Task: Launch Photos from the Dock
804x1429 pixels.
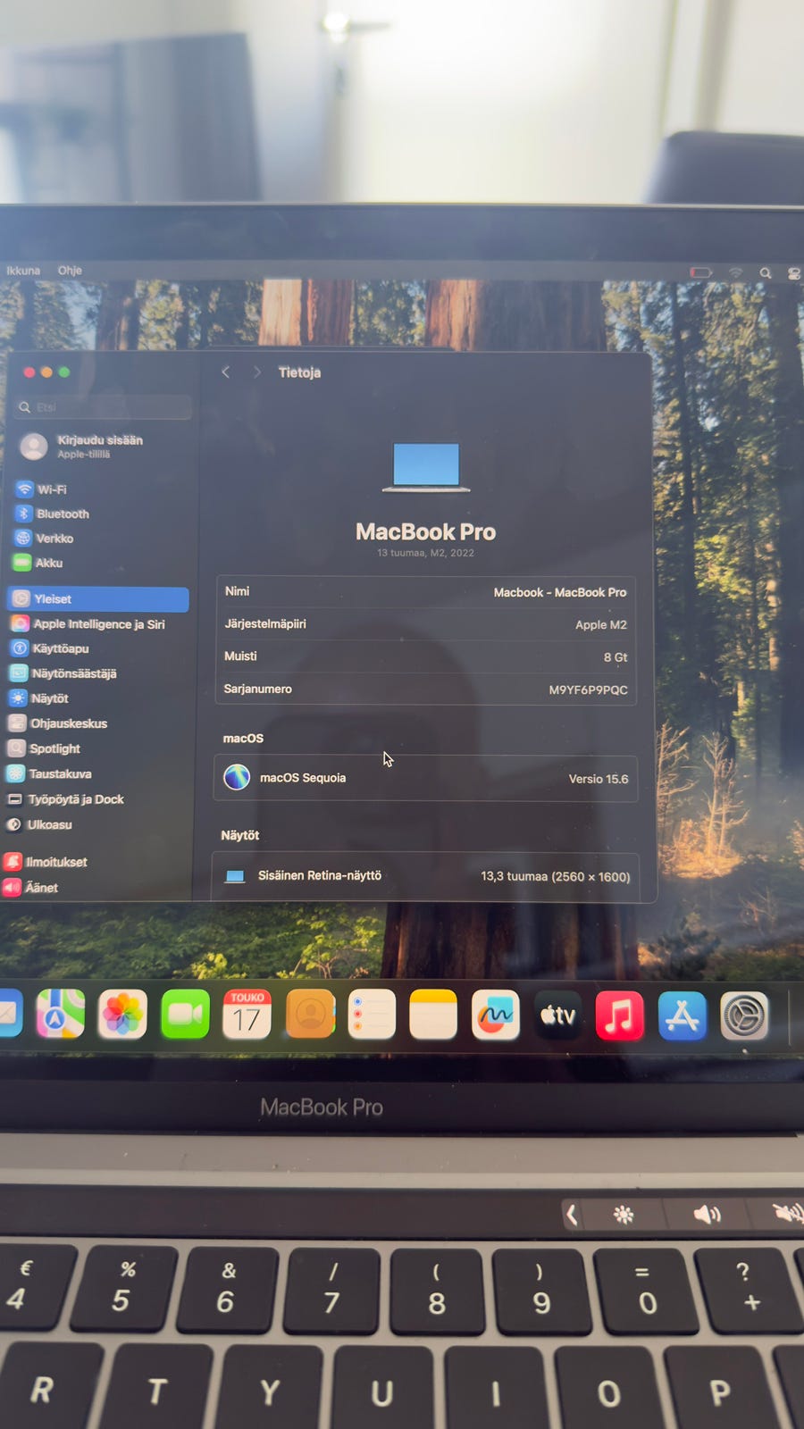Action: (x=122, y=1014)
